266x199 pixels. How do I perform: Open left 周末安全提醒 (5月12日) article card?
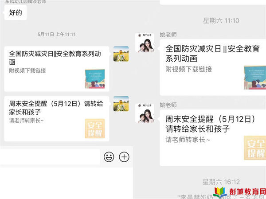[57, 119]
